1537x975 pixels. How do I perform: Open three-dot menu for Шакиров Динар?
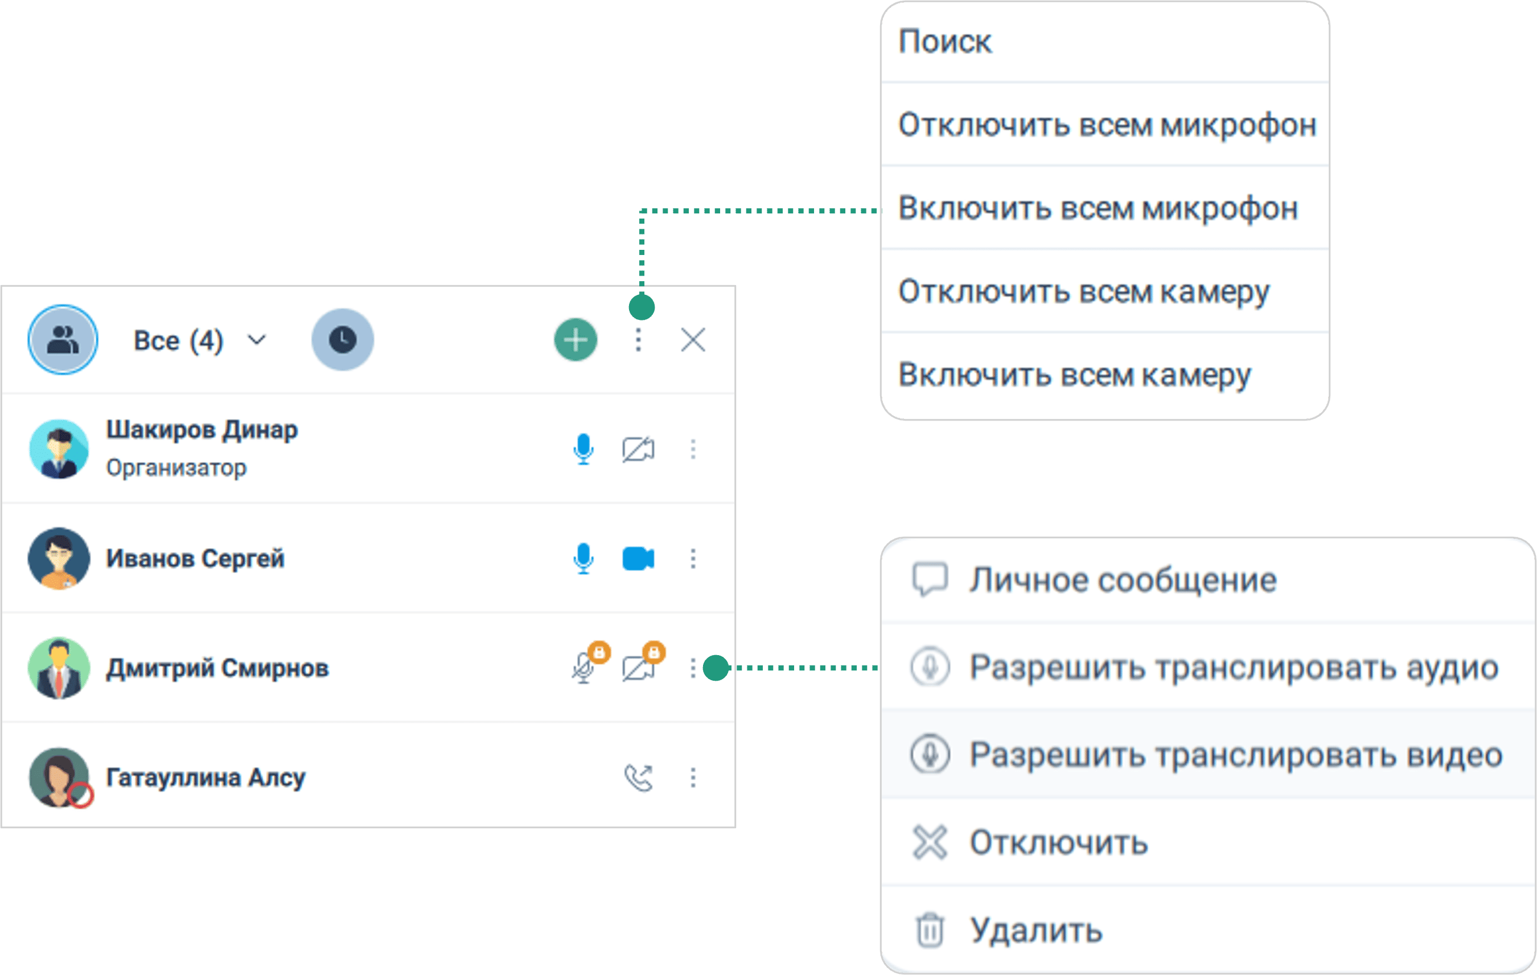(x=693, y=449)
